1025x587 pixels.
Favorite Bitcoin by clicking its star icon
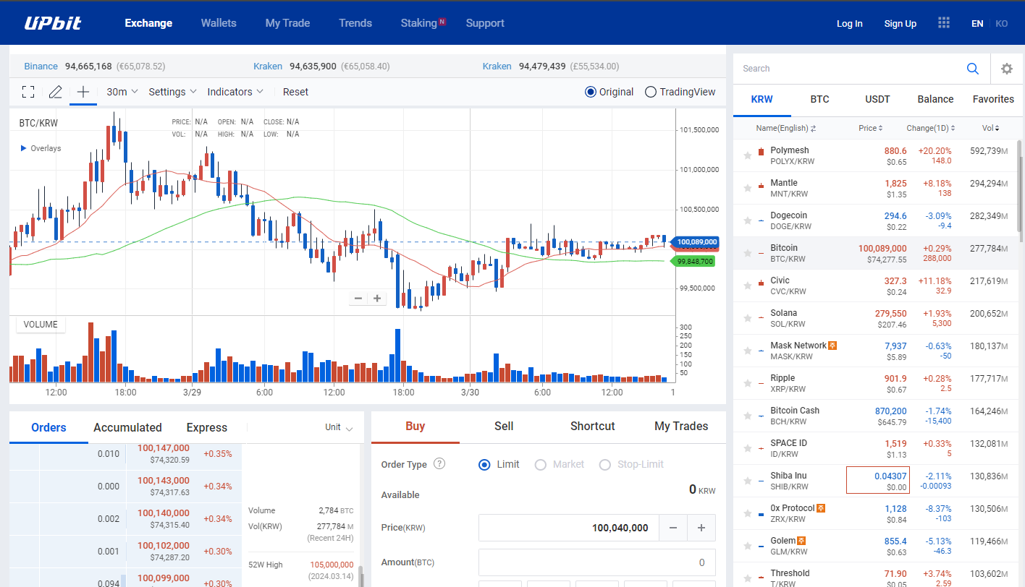pos(748,252)
